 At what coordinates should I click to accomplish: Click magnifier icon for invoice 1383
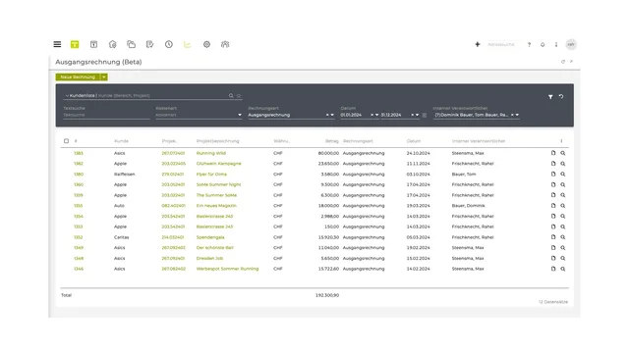[563, 153]
